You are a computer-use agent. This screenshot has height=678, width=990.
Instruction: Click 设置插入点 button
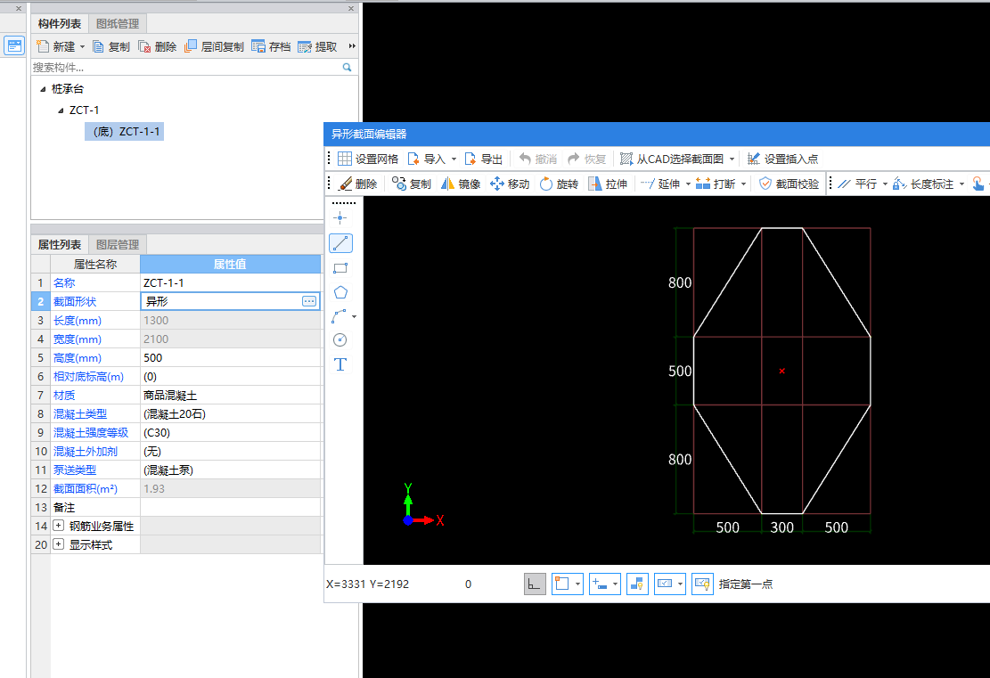[x=782, y=159]
